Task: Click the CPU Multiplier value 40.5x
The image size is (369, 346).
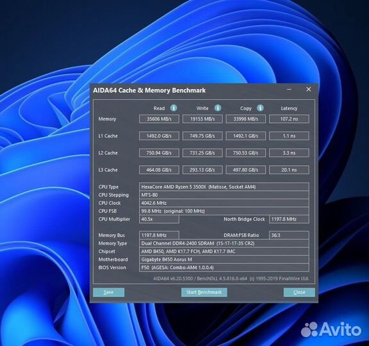Action: pyautogui.click(x=159, y=219)
